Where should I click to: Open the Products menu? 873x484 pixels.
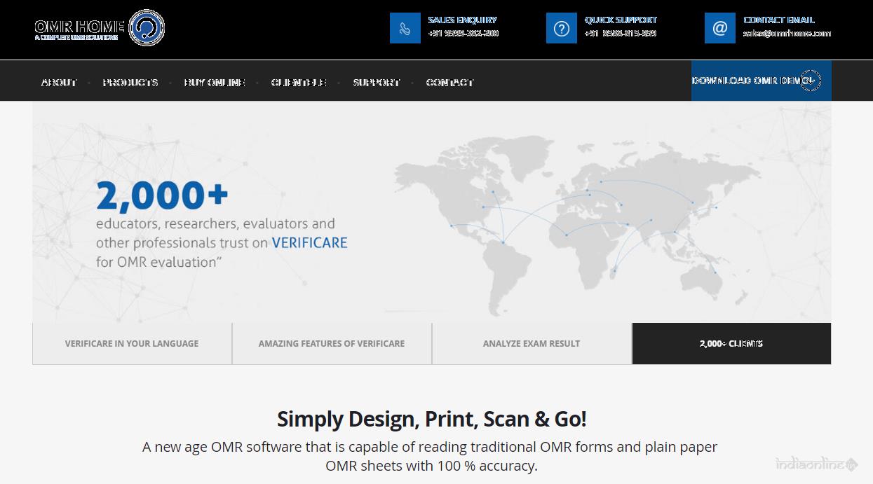coord(130,82)
